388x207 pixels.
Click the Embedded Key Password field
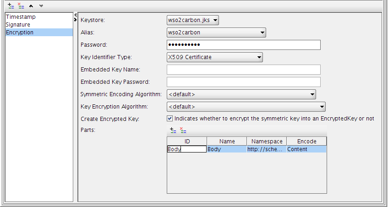[x=244, y=82]
